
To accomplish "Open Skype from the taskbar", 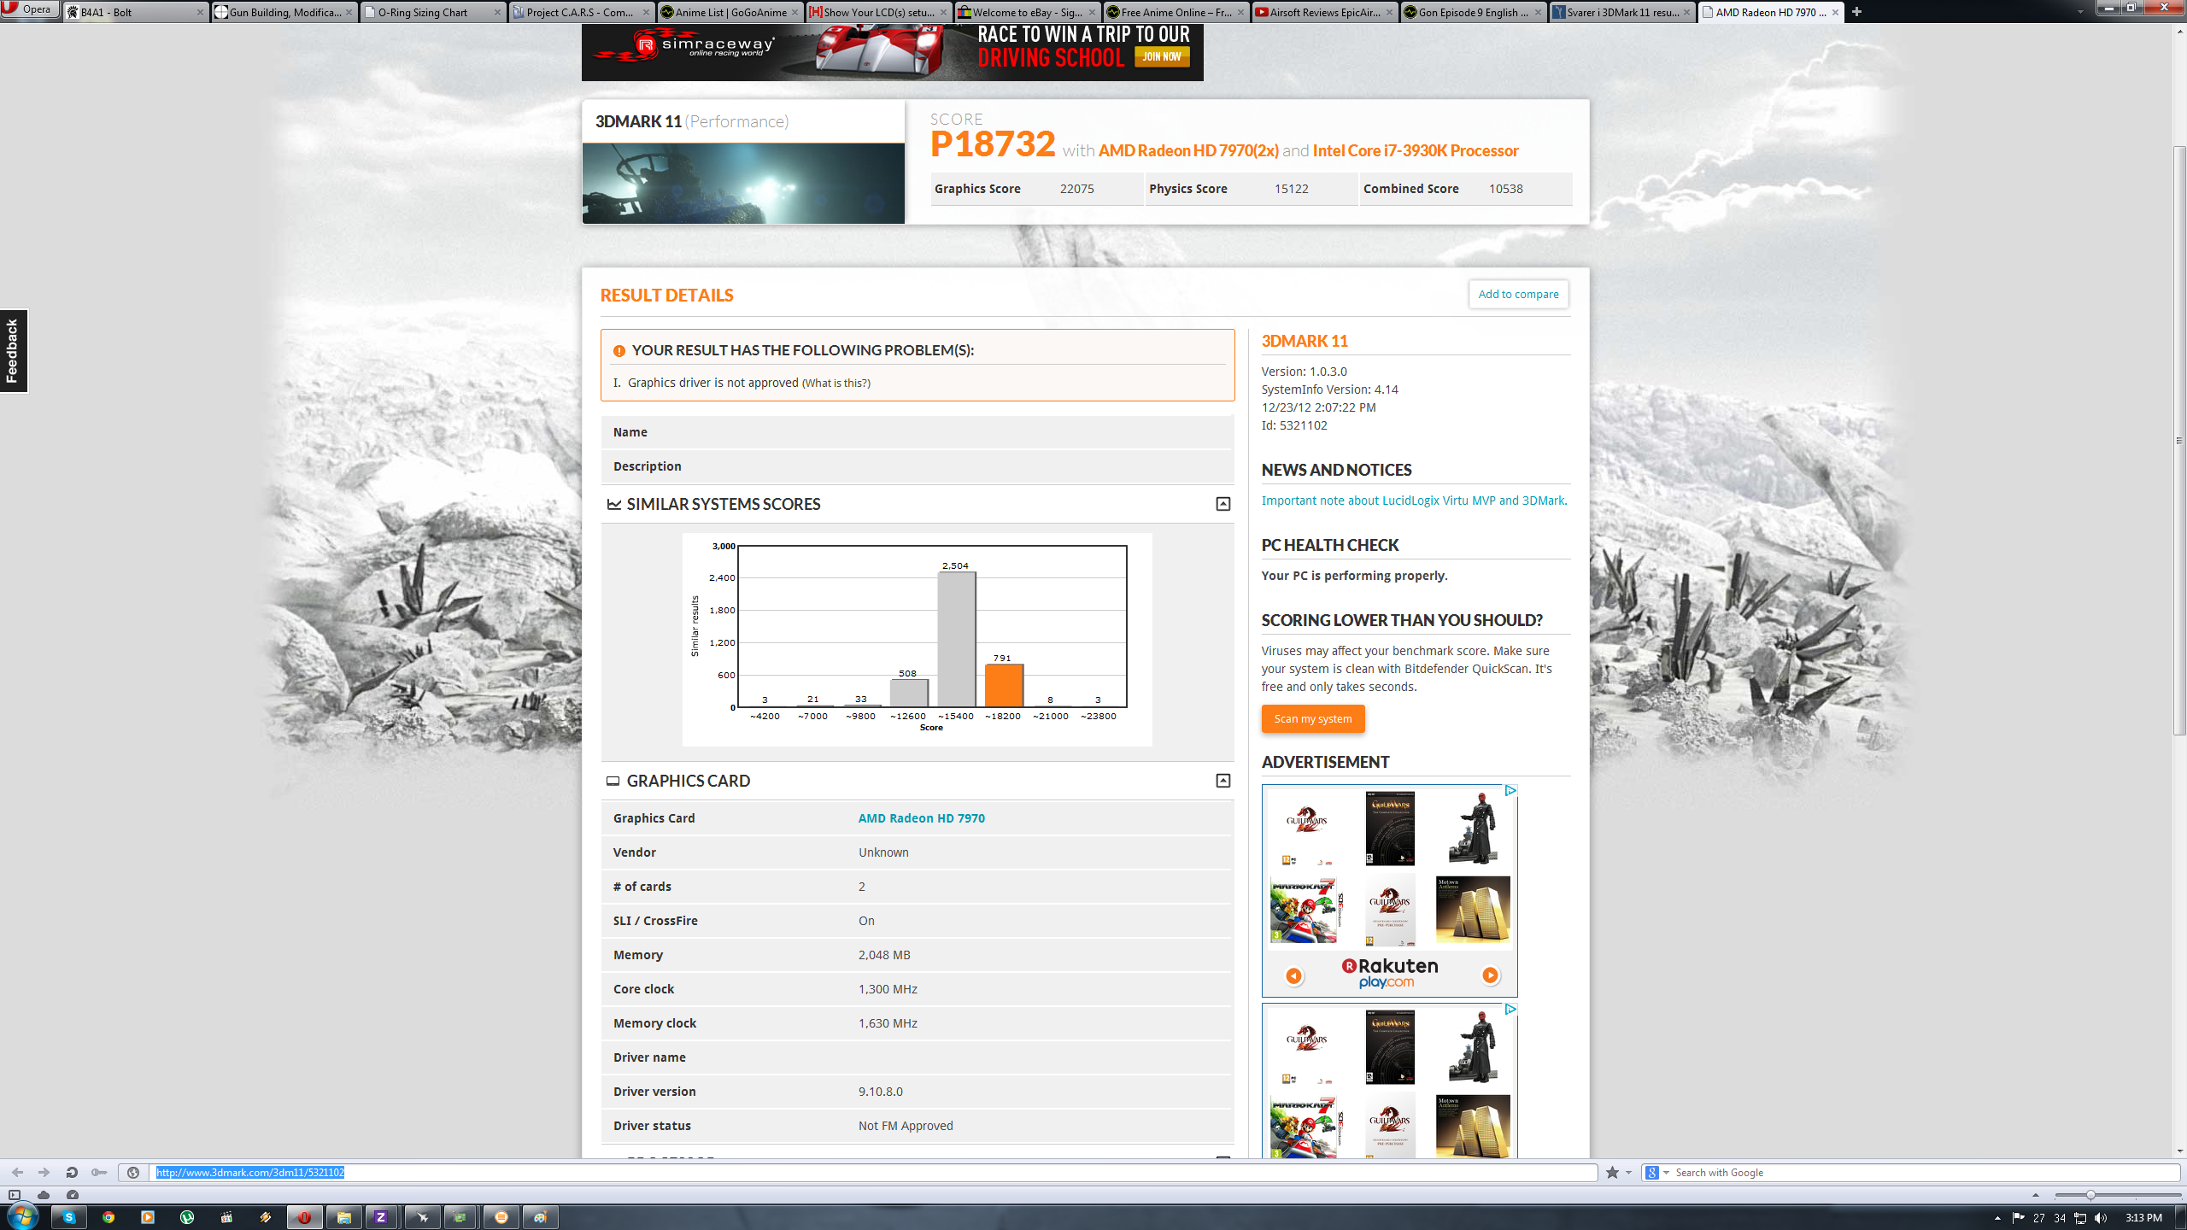I will coord(68,1217).
